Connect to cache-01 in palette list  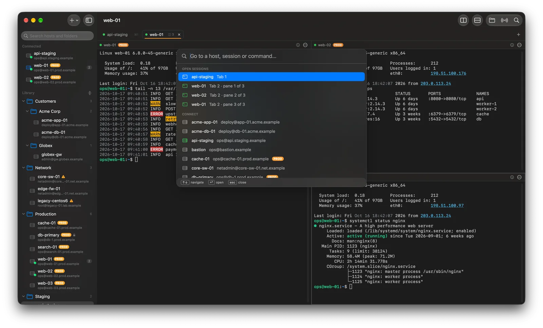point(271,159)
